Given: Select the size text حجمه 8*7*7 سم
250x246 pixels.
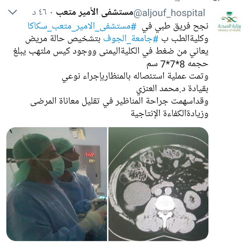Looking at the screenshot, I should [x=177, y=64].
